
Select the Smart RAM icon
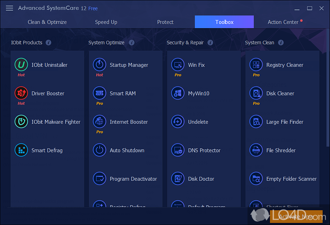pyautogui.click(x=99, y=93)
